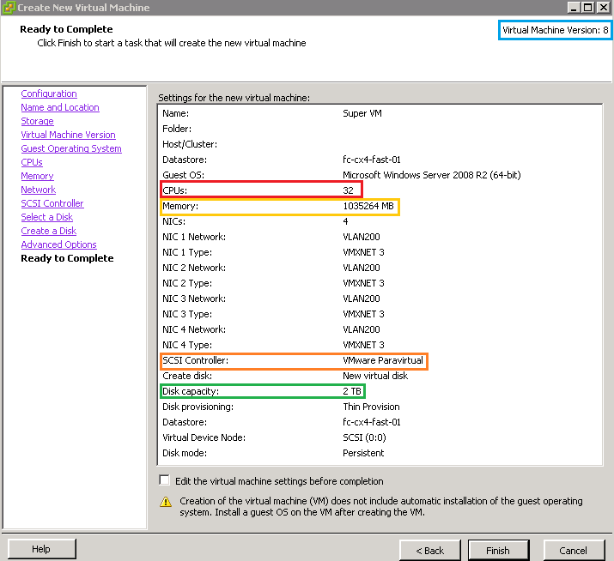Minimize the Create New Virtual Machine window

click(574, 8)
